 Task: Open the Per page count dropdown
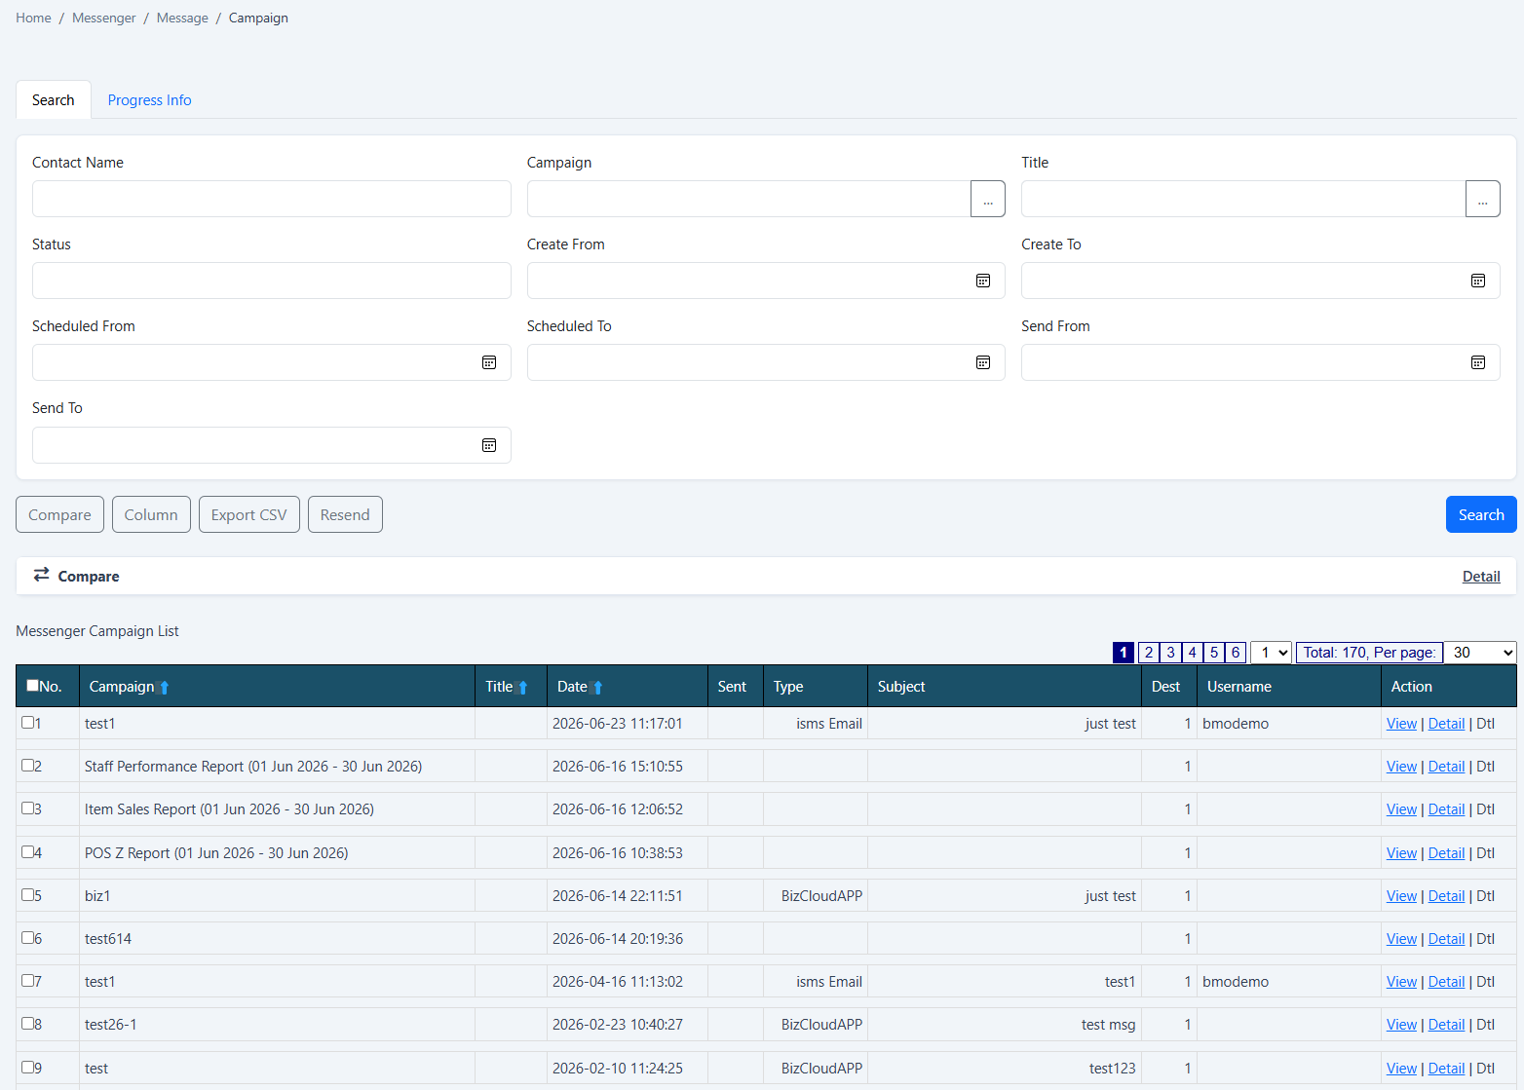1480,653
